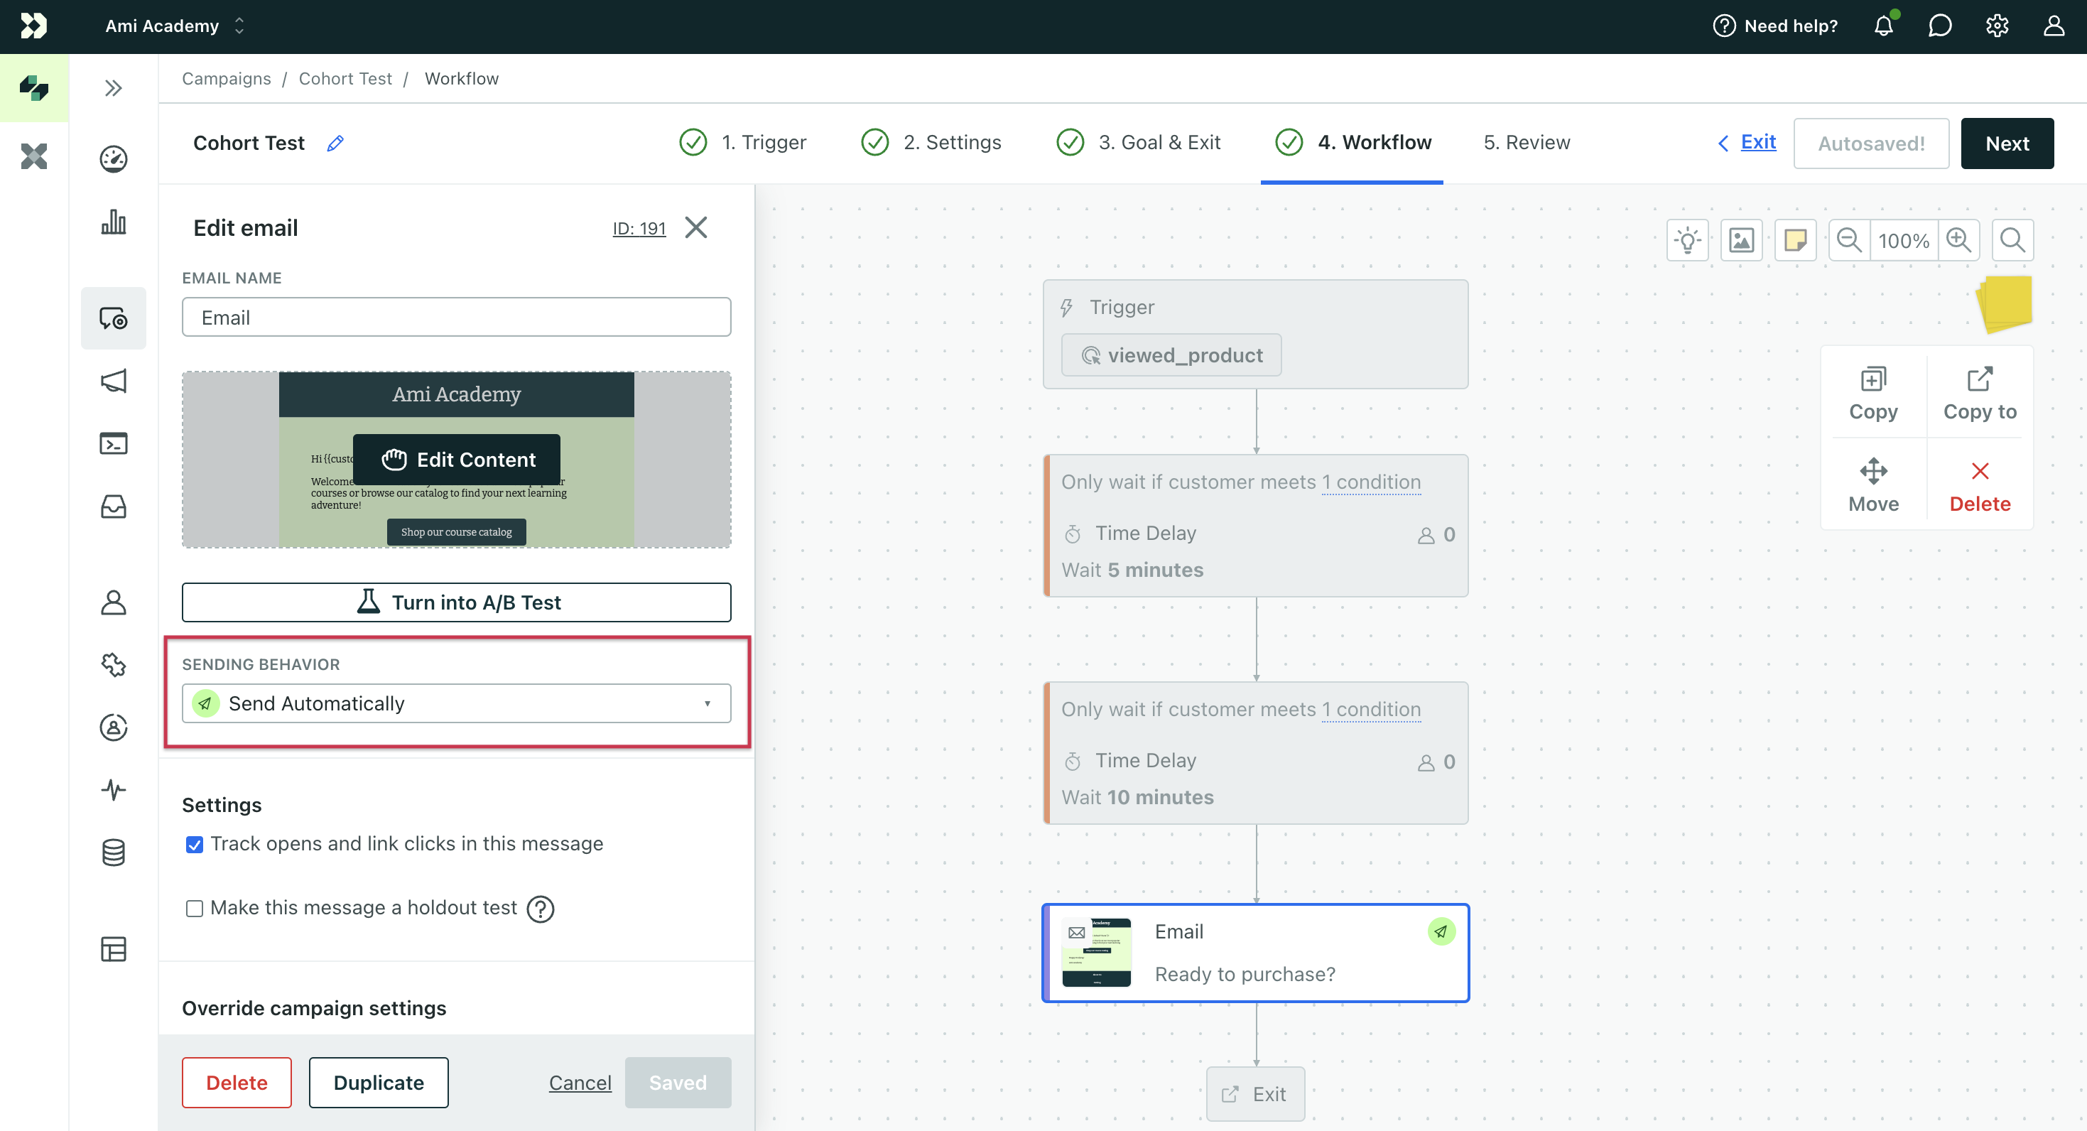
Task: Click the zoom out icon on canvas
Action: click(1848, 239)
